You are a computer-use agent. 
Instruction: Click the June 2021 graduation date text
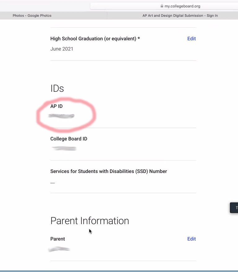[x=62, y=49]
